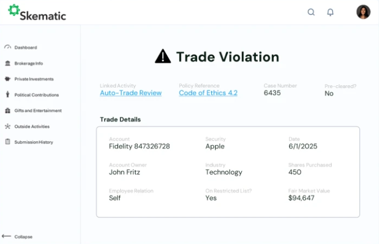Click the Dashboard gauge icon
379x244 pixels.
7,47
